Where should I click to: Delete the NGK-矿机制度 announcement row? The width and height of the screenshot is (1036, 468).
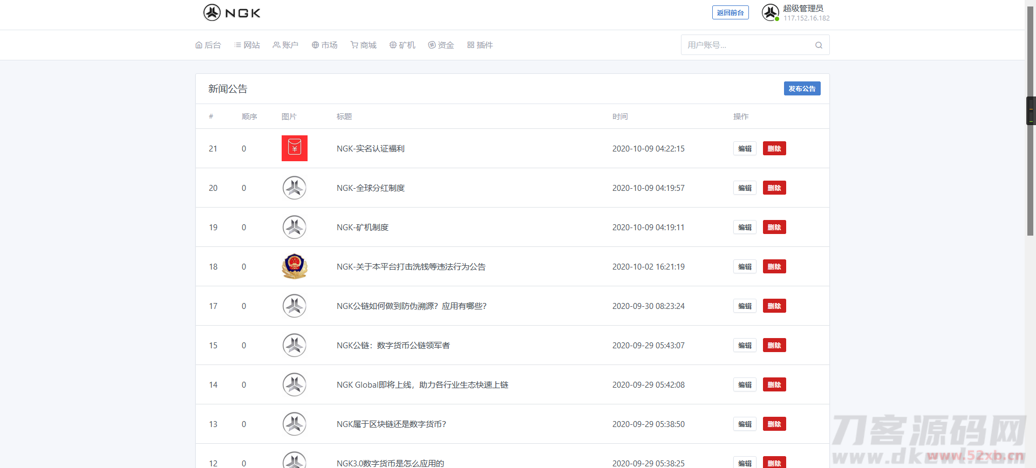(x=774, y=228)
